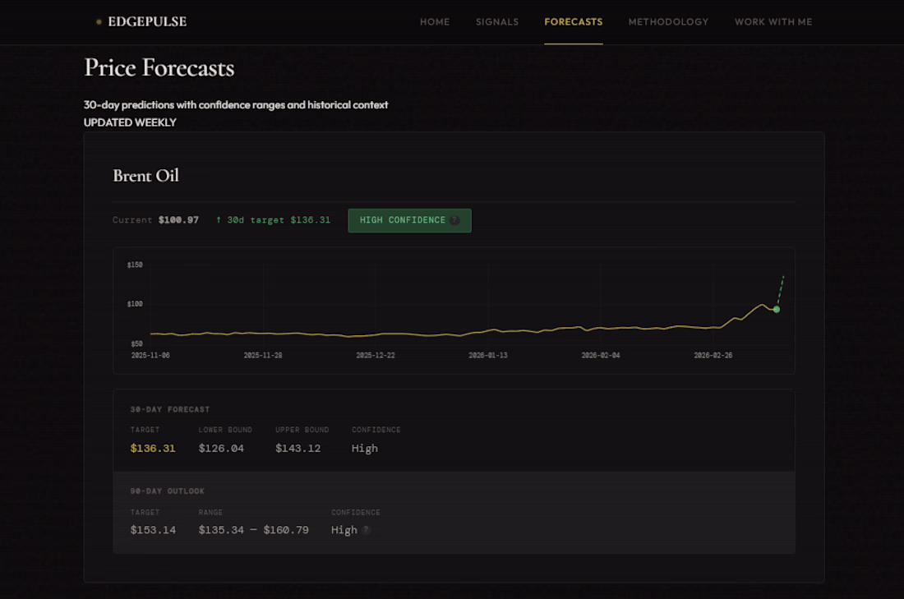Click the current price $100.97
Image resolution: width=904 pixels, height=599 pixels.
[x=178, y=220]
